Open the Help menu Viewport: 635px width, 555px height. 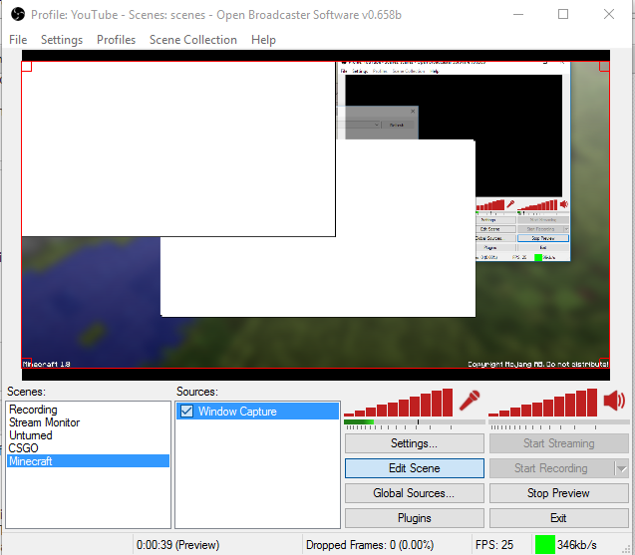(x=263, y=40)
